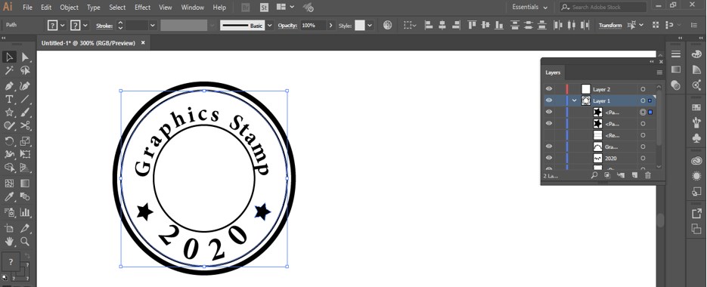The height and width of the screenshot is (287, 707).
Task: Open the Stroke color dropdown arrow
Action: 85,26
